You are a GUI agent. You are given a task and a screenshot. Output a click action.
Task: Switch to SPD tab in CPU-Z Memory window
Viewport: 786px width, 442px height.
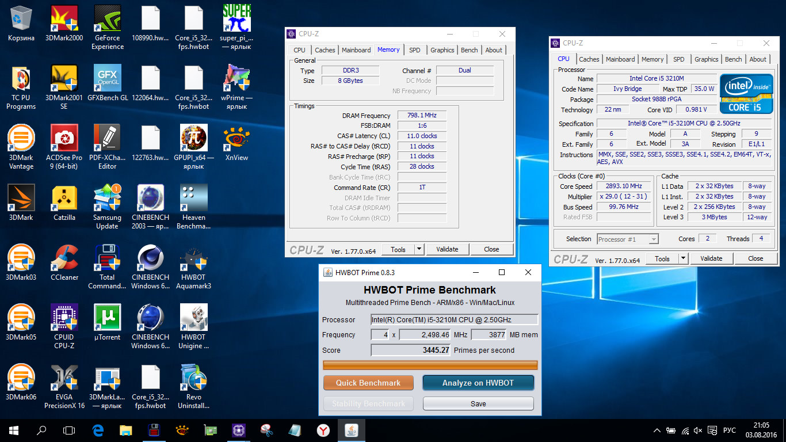pyautogui.click(x=414, y=50)
